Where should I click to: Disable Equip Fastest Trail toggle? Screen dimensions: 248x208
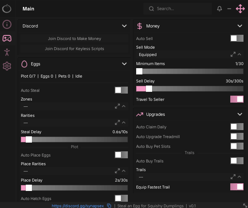point(237,187)
